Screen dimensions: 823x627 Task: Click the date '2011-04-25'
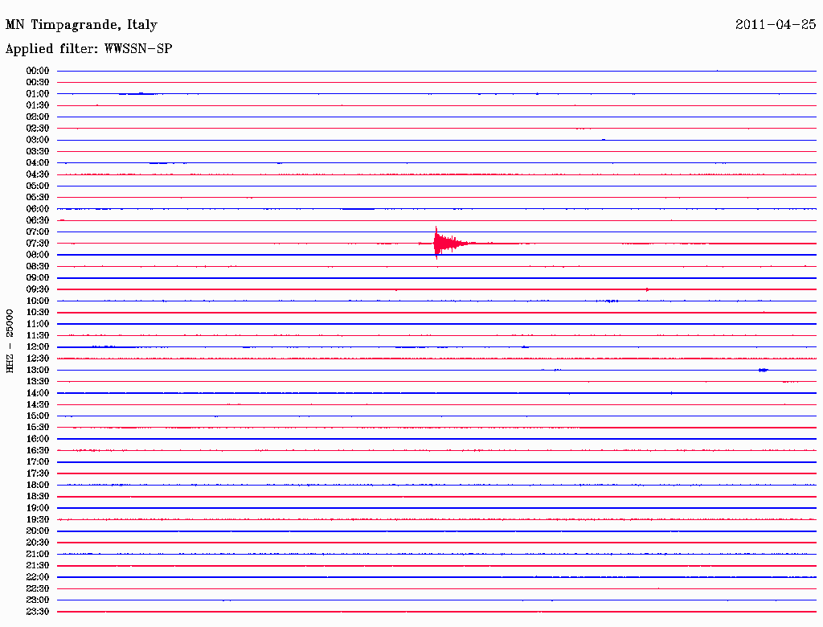(776, 24)
